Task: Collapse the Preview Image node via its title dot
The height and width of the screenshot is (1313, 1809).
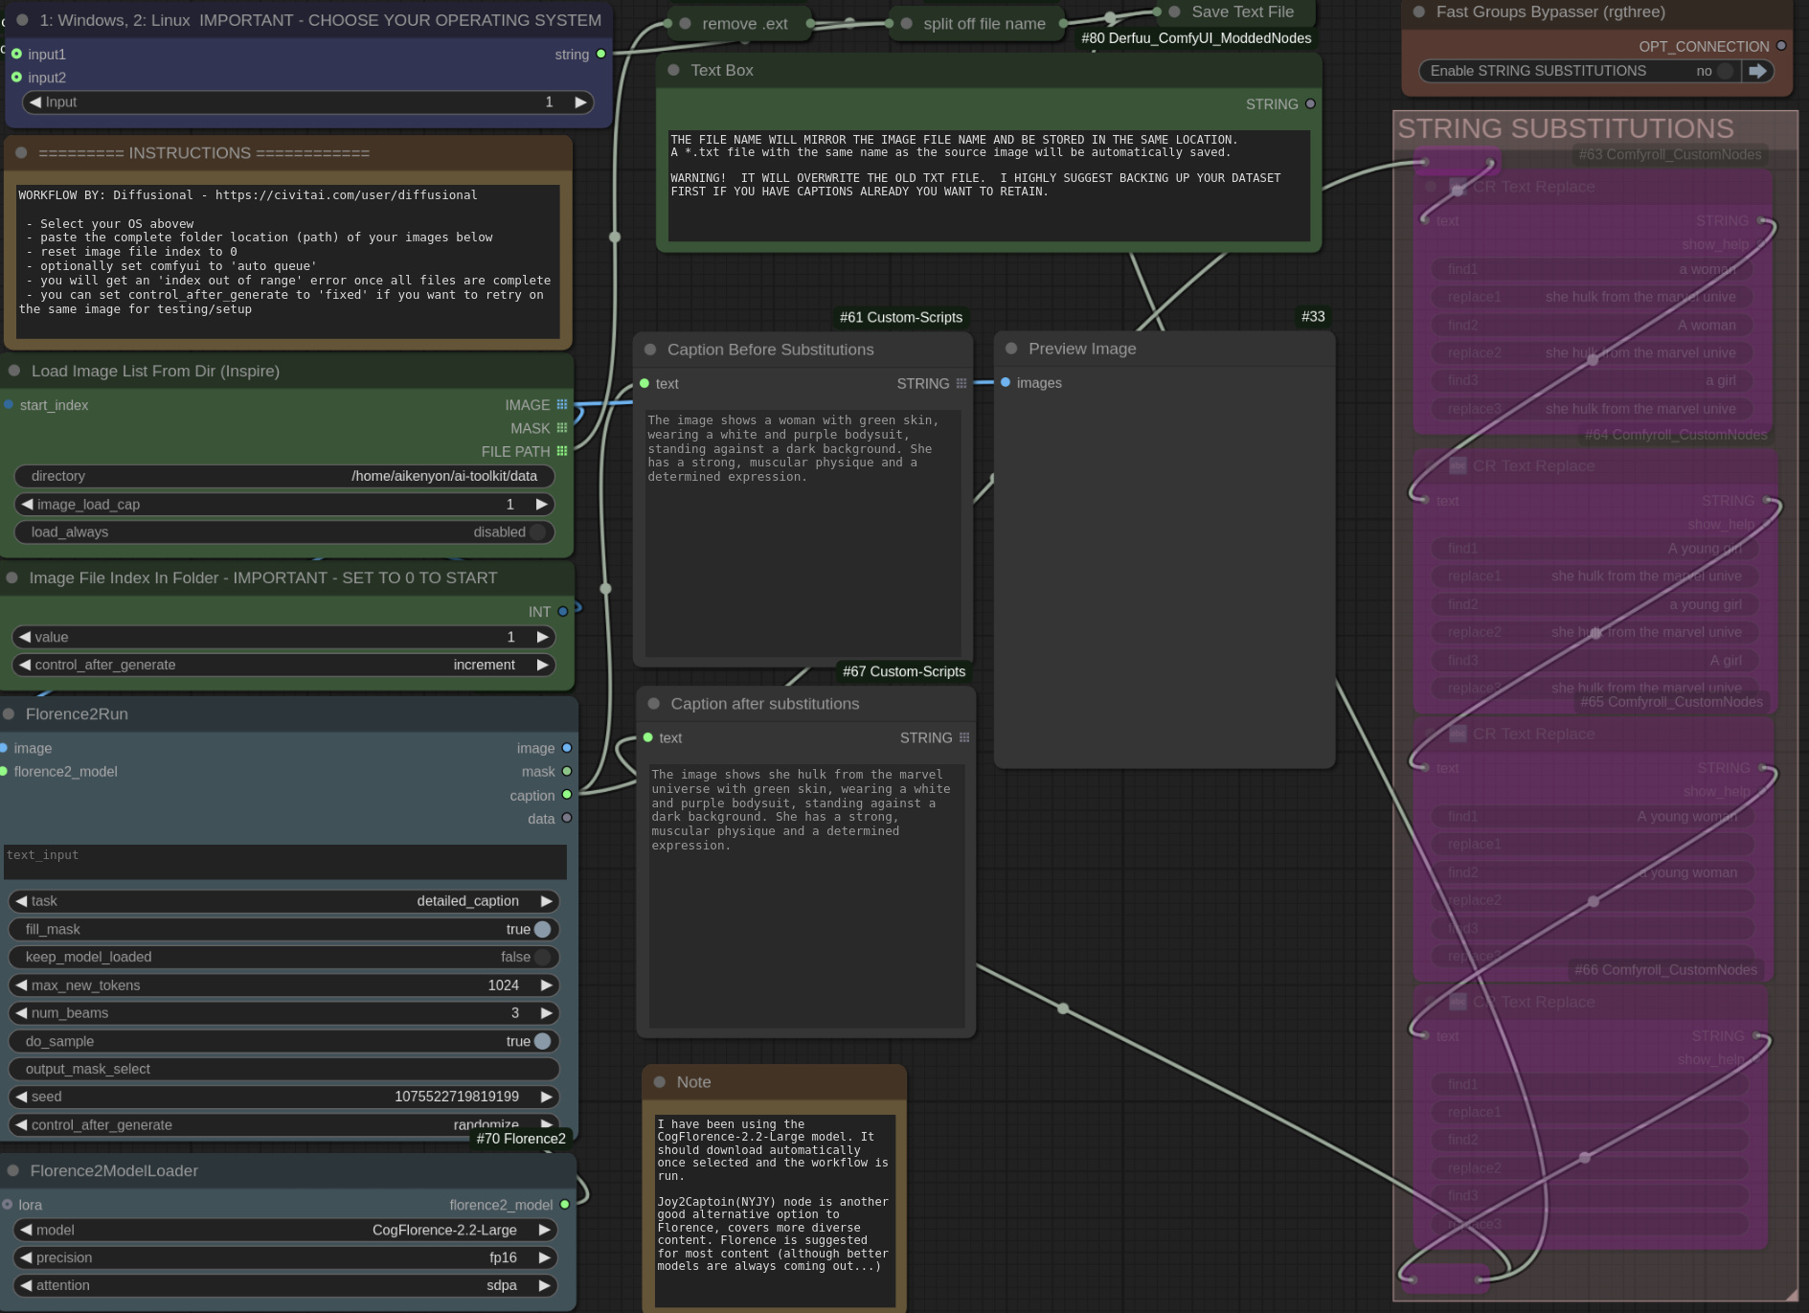Action: [x=1009, y=349]
